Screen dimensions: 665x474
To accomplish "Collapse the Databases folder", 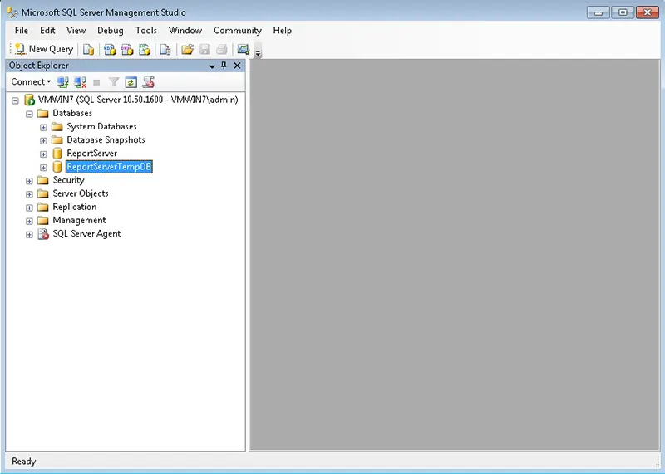I will [x=29, y=114].
